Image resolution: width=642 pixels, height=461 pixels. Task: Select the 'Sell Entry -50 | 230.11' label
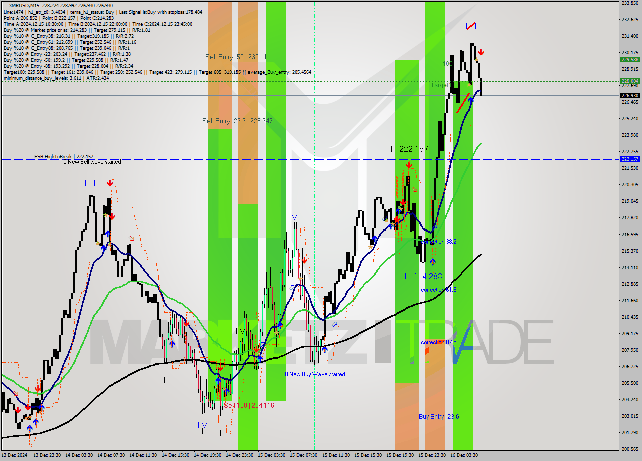(236, 57)
